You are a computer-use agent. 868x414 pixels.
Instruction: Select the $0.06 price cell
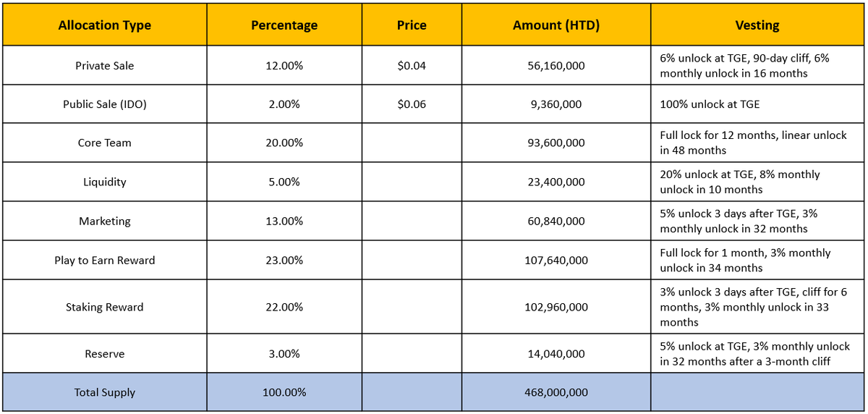coord(412,104)
